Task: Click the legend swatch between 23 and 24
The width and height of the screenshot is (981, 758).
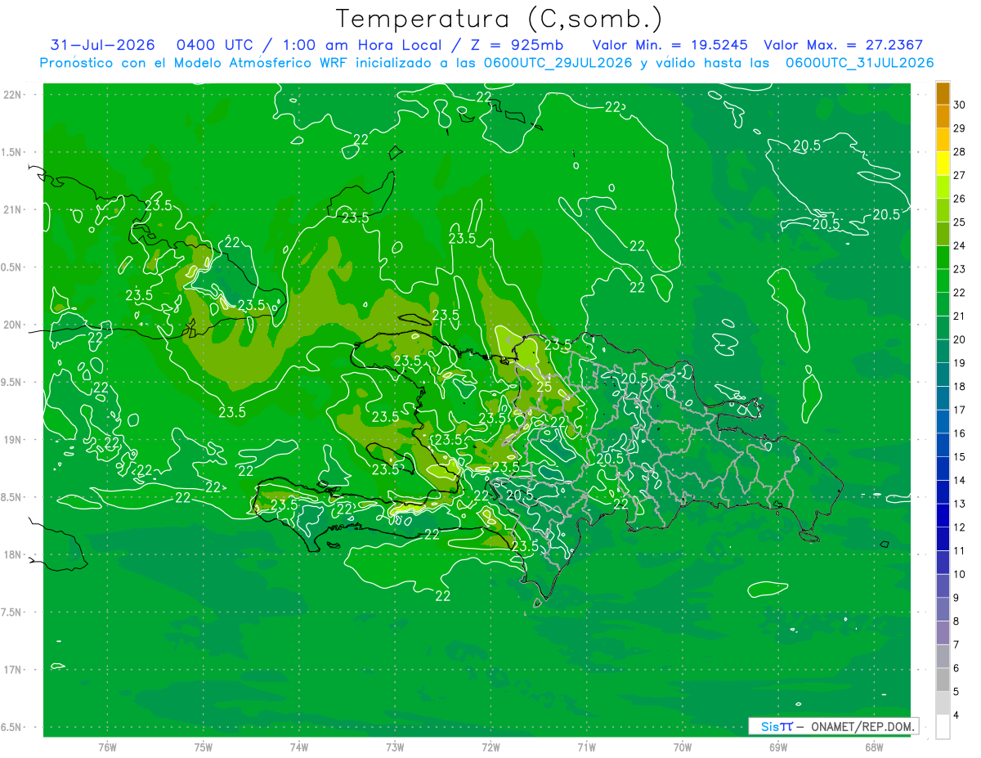Action: [943, 258]
